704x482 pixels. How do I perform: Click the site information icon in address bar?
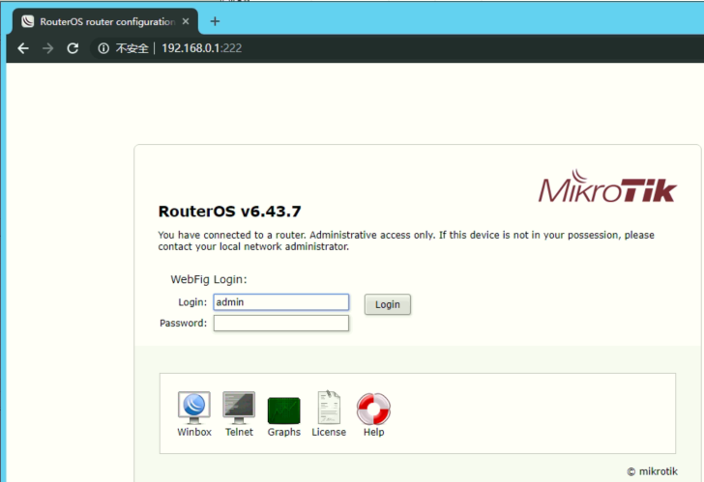103,48
